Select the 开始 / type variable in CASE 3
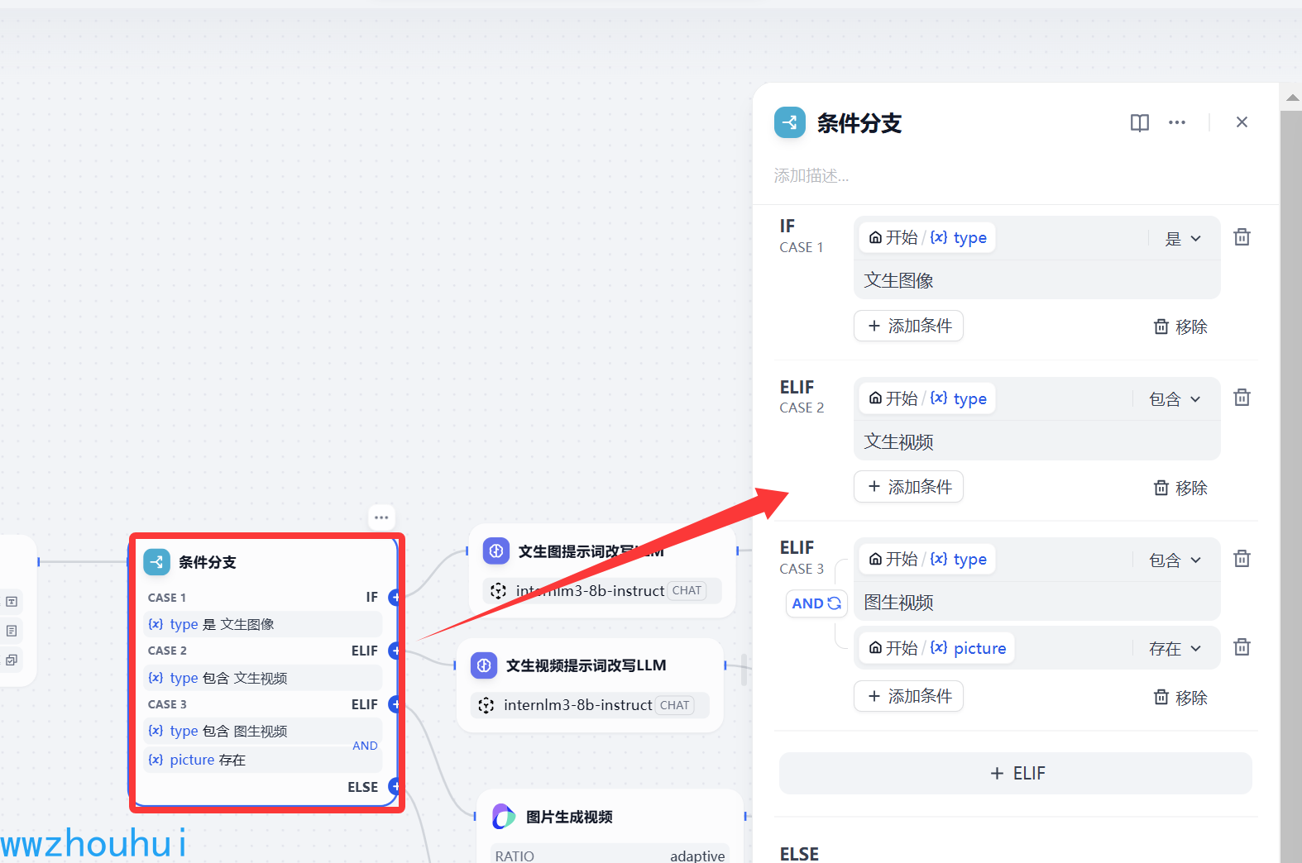This screenshot has height=863, width=1302. [x=927, y=560]
